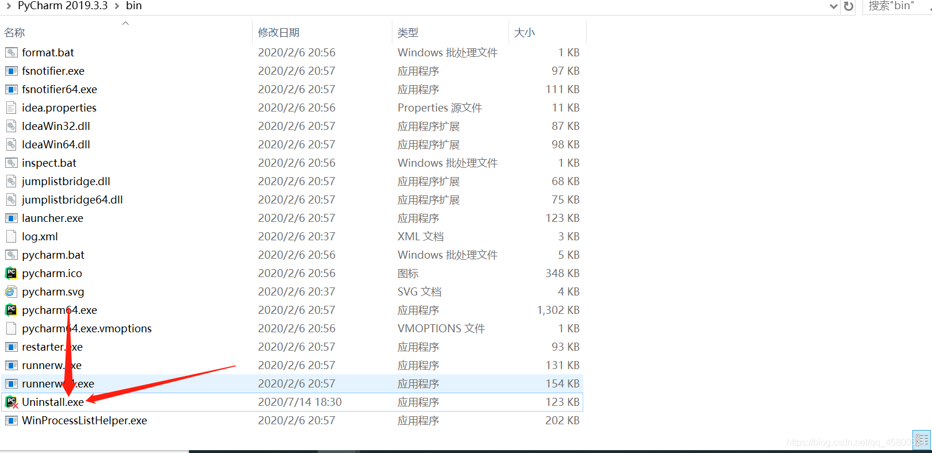Image resolution: width=932 pixels, height=453 pixels.
Task: Click the 搜索"bin" search box
Action: tap(896, 6)
